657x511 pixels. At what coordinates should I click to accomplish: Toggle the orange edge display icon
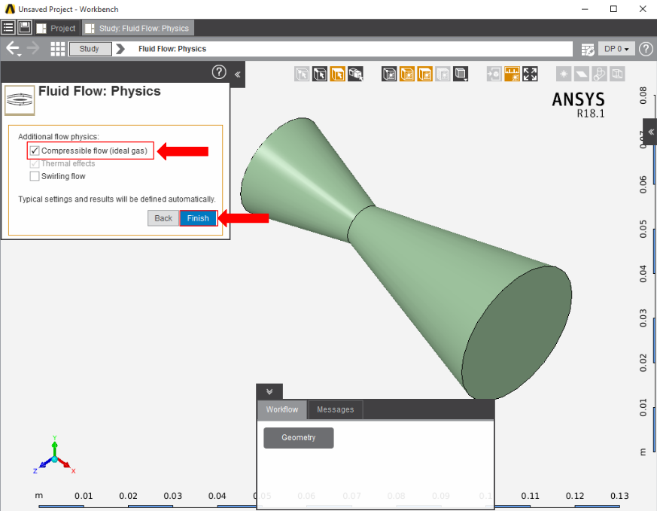coord(407,75)
